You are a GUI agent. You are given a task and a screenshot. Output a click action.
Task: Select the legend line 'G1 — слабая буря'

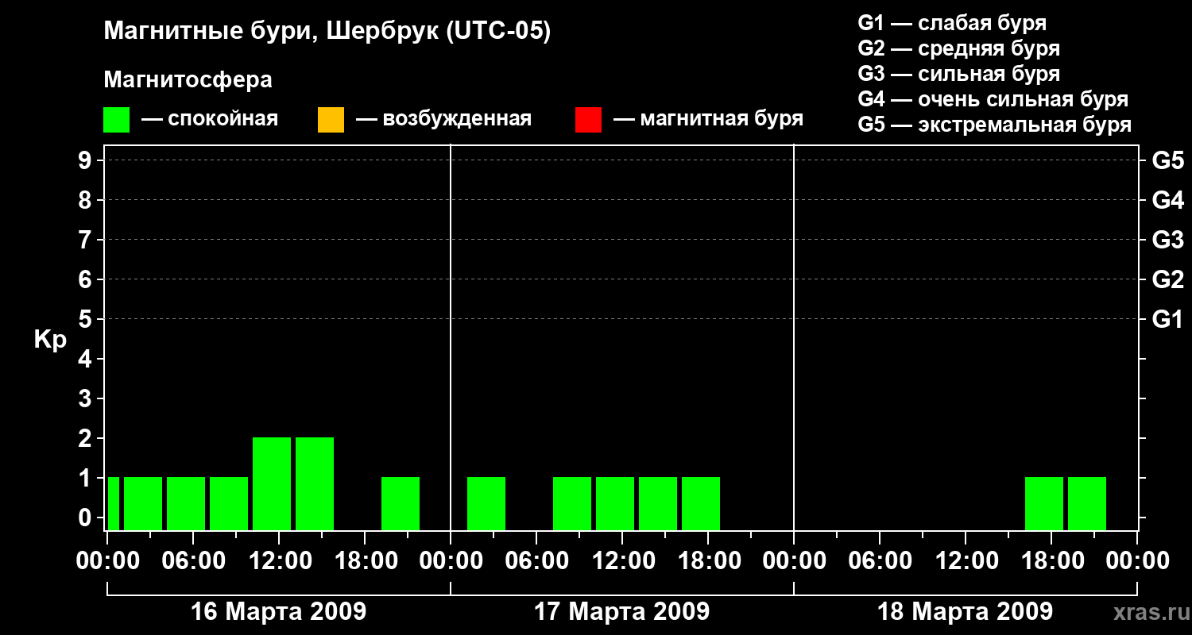(x=952, y=23)
